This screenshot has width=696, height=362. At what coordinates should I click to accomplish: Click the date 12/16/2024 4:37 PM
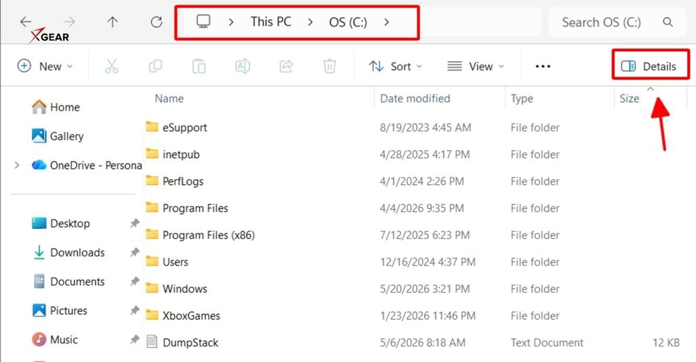pos(428,261)
